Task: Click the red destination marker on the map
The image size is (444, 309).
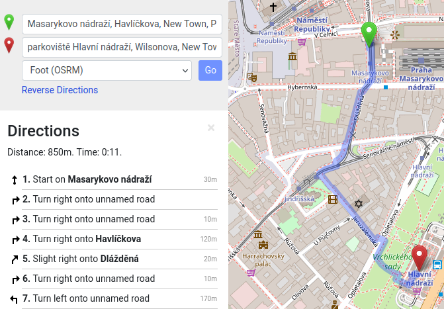Action: click(x=419, y=257)
